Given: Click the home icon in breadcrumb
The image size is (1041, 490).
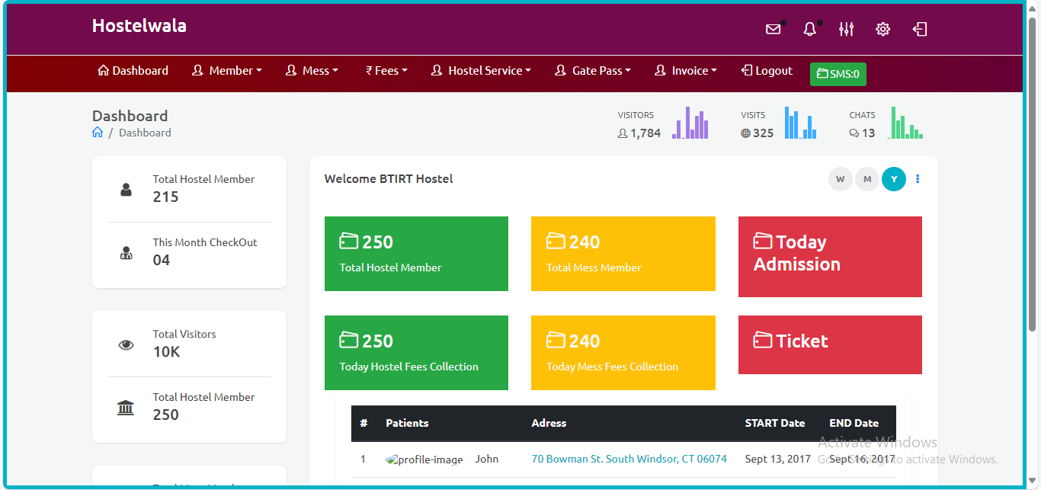Looking at the screenshot, I should click(x=98, y=133).
